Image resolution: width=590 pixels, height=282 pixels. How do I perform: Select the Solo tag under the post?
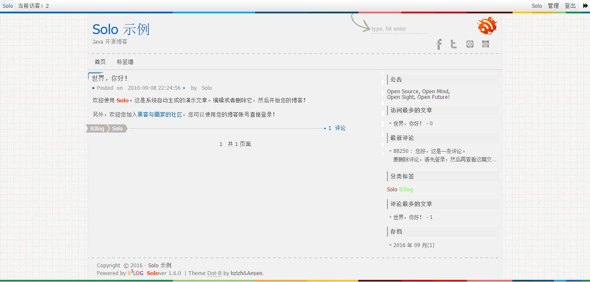[117, 129]
